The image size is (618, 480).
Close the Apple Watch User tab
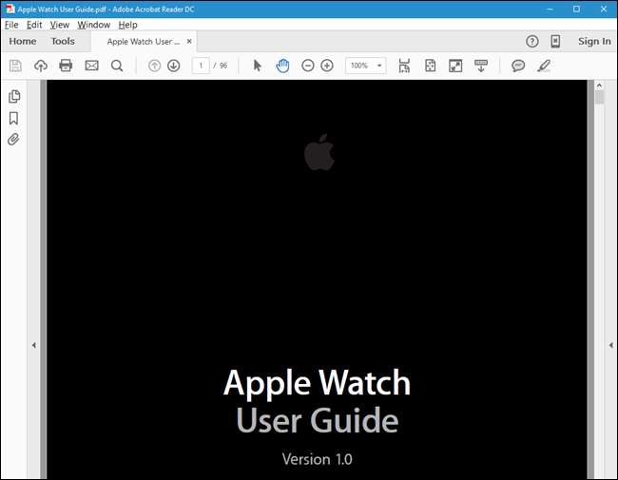[x=189, y=41]
